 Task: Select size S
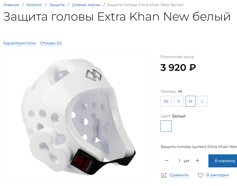click(178, 101)
